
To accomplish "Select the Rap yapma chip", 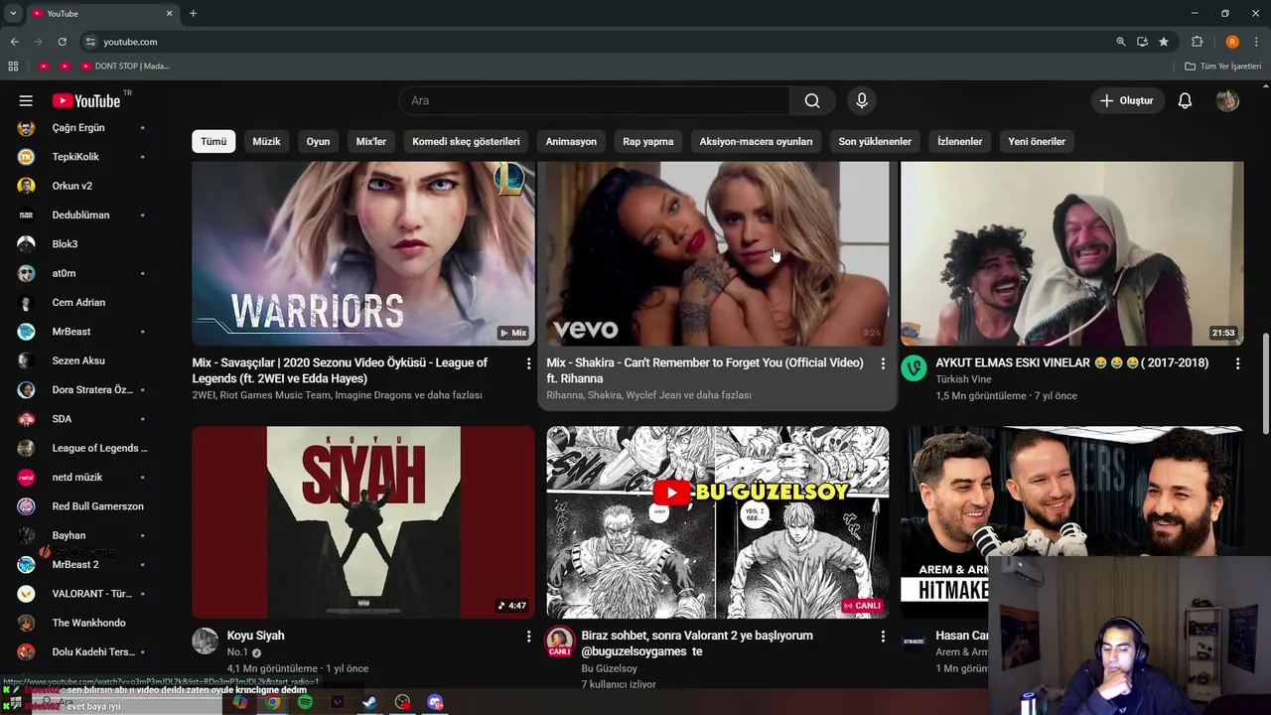I will coord(647,141).
